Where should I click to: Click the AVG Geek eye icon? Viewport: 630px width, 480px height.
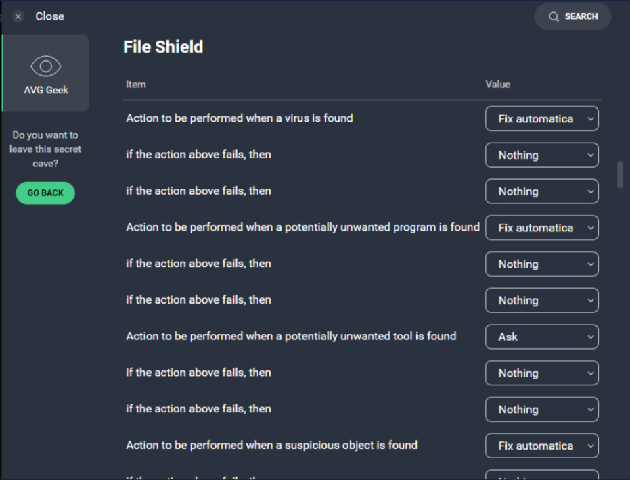(x=45, y=66)
